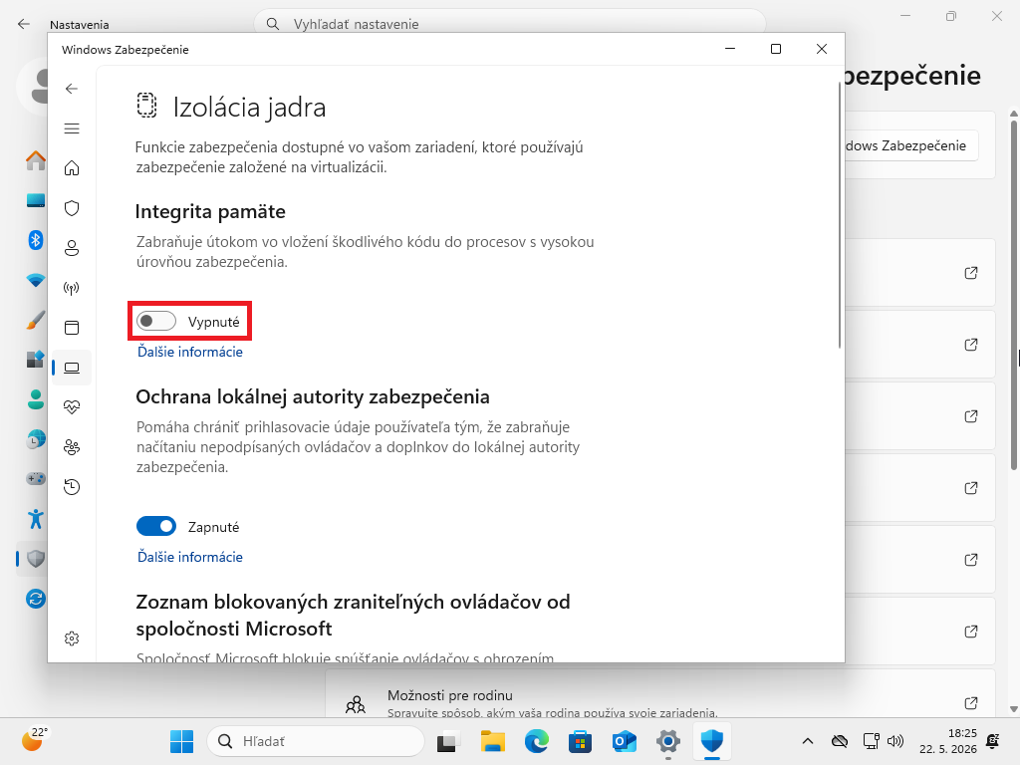This screenshot has width=1020, height=765.
Task: Open Account protection sidebar icon
Action: [72, 248]
